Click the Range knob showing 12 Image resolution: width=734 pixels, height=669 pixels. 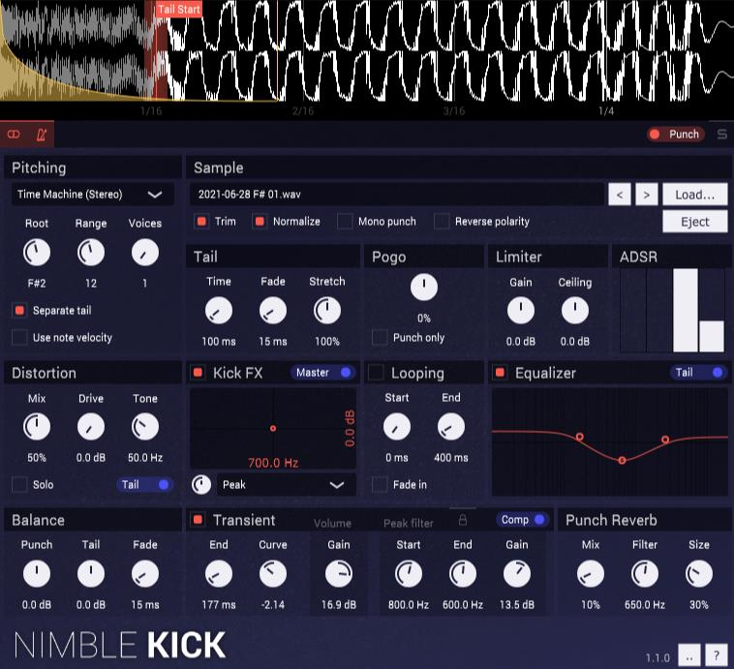click(91, 253)
